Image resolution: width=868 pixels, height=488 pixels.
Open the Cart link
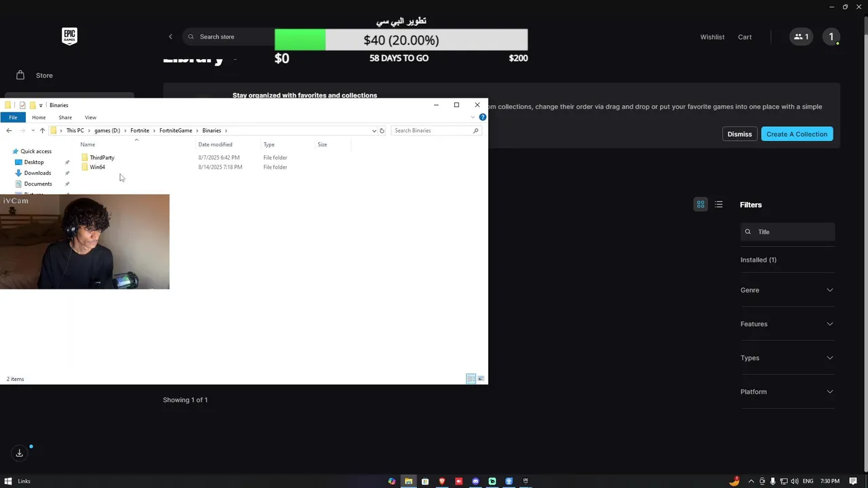click(x=745, y=37)
